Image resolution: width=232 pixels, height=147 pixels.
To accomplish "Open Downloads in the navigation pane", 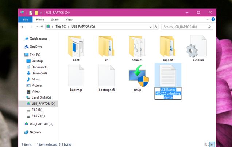I will (x=37, y=73).
